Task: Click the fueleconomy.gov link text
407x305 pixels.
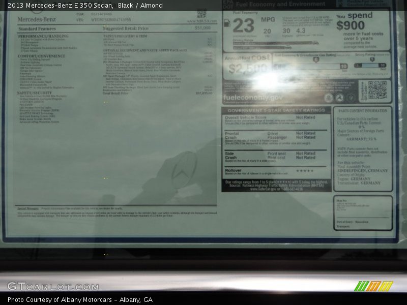Action: 254,97
